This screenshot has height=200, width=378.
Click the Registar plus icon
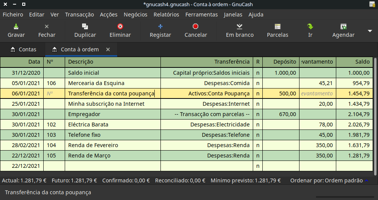[x=160, y=27]
